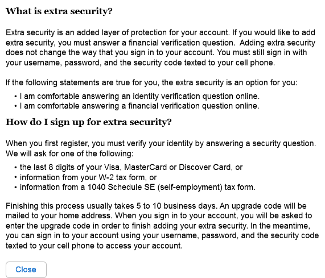Click the line 'does not change the way that you sign in'

tap(157, 52)
